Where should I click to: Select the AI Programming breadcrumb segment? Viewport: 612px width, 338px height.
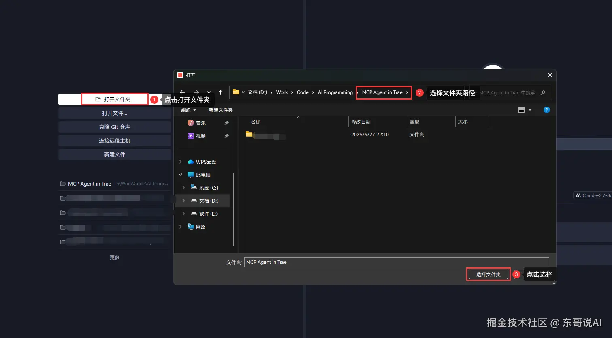pos(335,92)
